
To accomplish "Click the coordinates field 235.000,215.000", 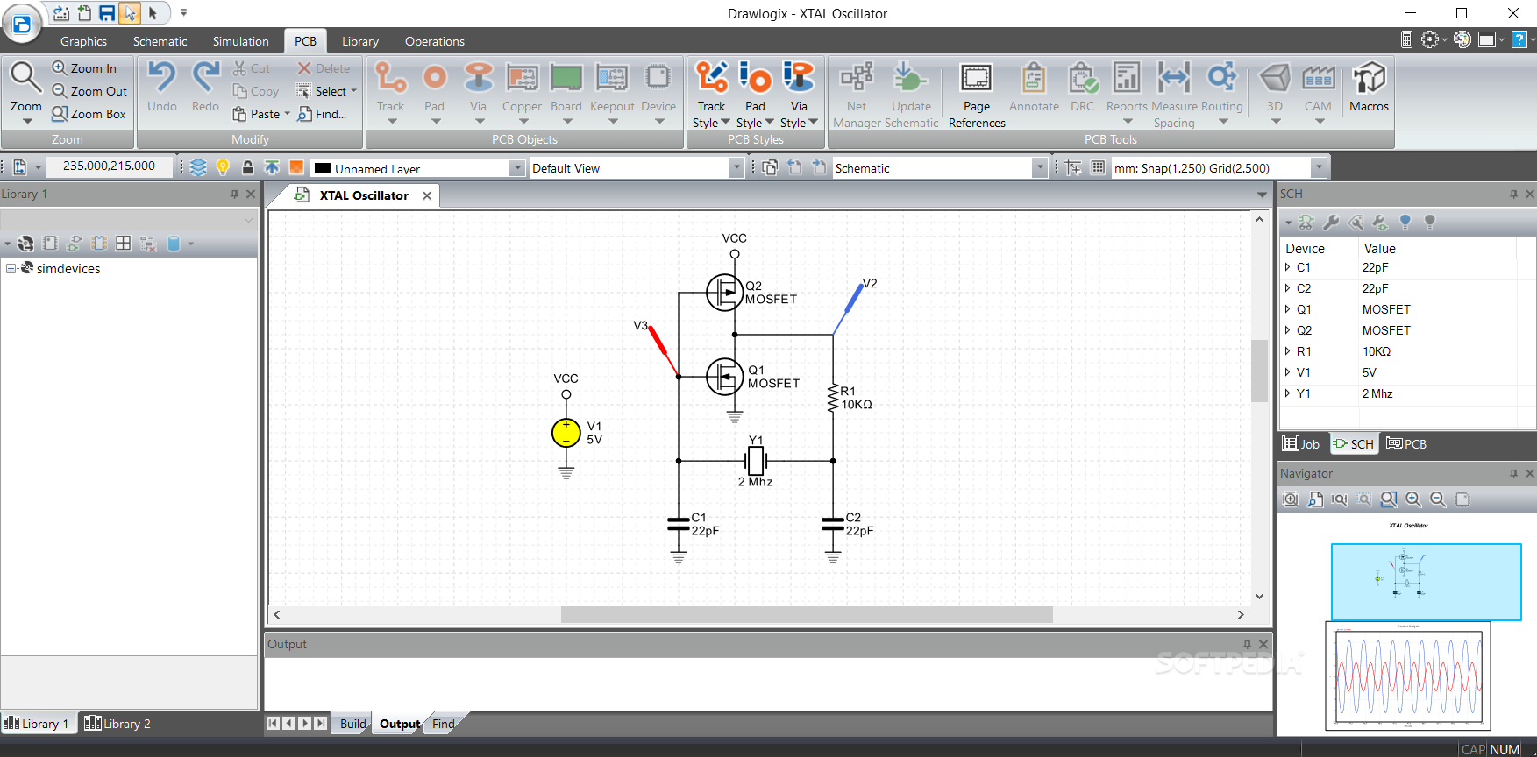I will point(109,166).
